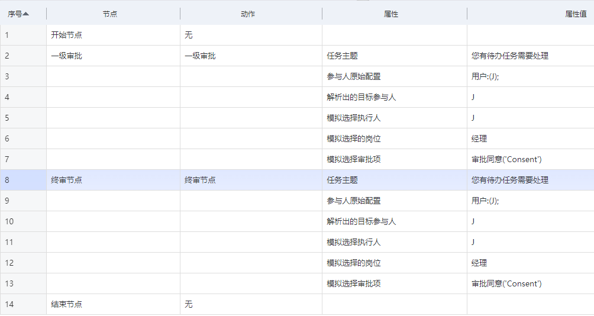
Task: Click the sort arrow beside 序号 header
Action: point(26,14)
